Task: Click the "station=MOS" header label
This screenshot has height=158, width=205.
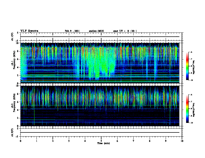Action: pos(96,31)
